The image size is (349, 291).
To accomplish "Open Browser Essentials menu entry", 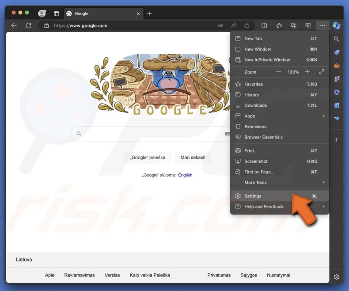I will [279, 137].
